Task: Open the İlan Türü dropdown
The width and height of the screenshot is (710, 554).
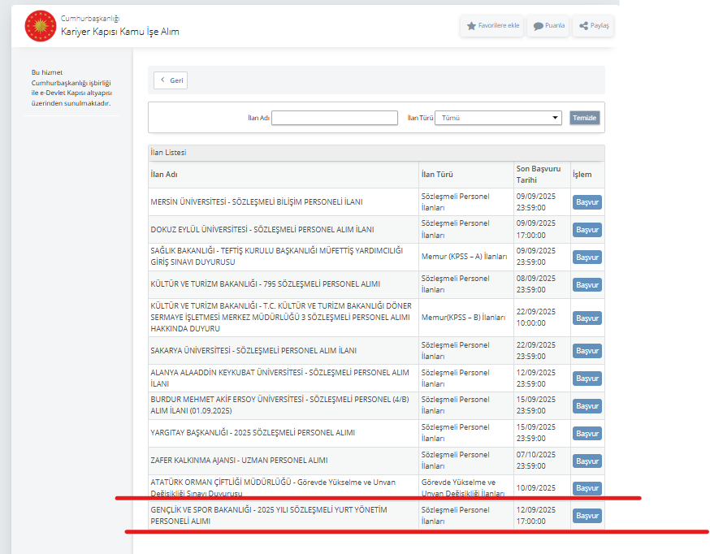Action: pyautogui.click(x=498, y=118)
